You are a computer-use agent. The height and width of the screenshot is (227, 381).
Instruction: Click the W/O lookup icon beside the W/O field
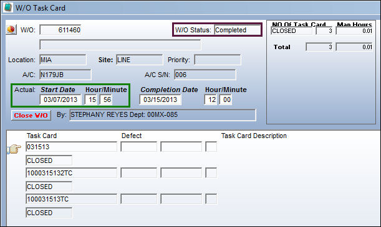coord(11,30)
